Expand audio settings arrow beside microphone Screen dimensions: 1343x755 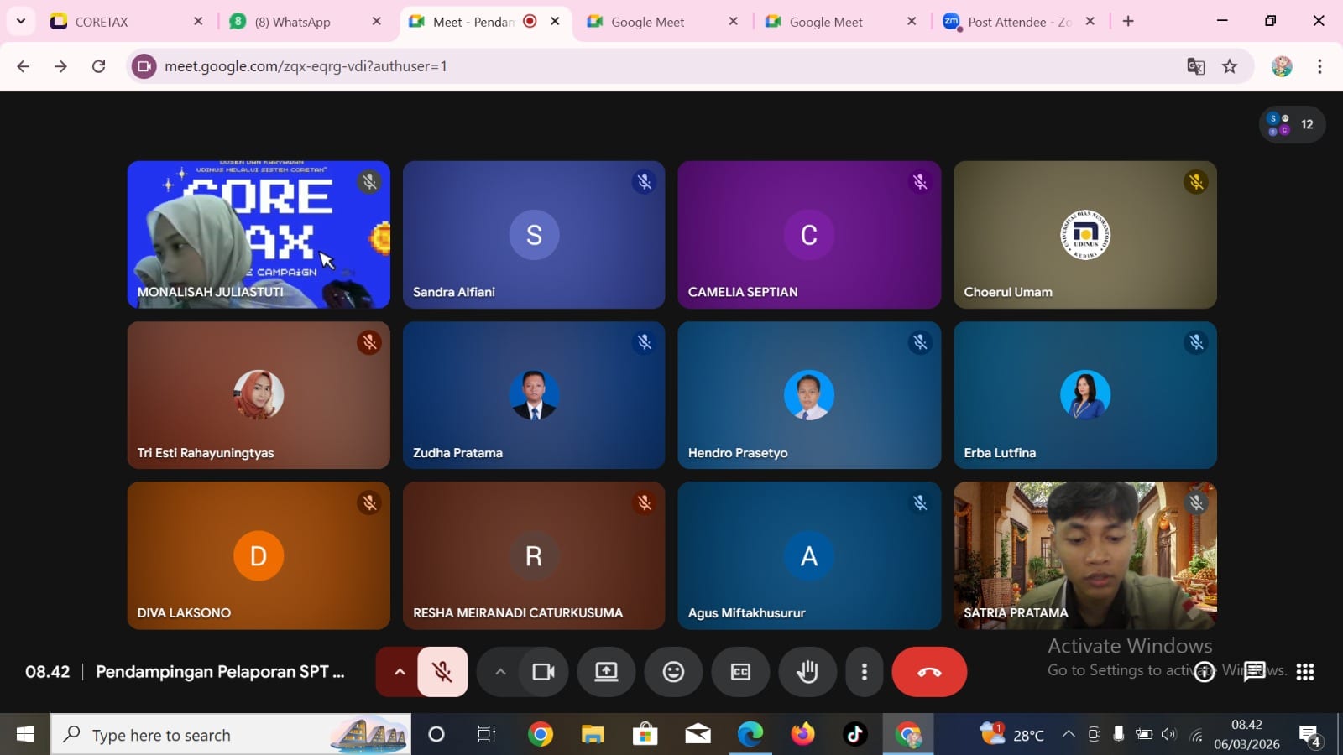pyautogui.click(x=400, y=672)
